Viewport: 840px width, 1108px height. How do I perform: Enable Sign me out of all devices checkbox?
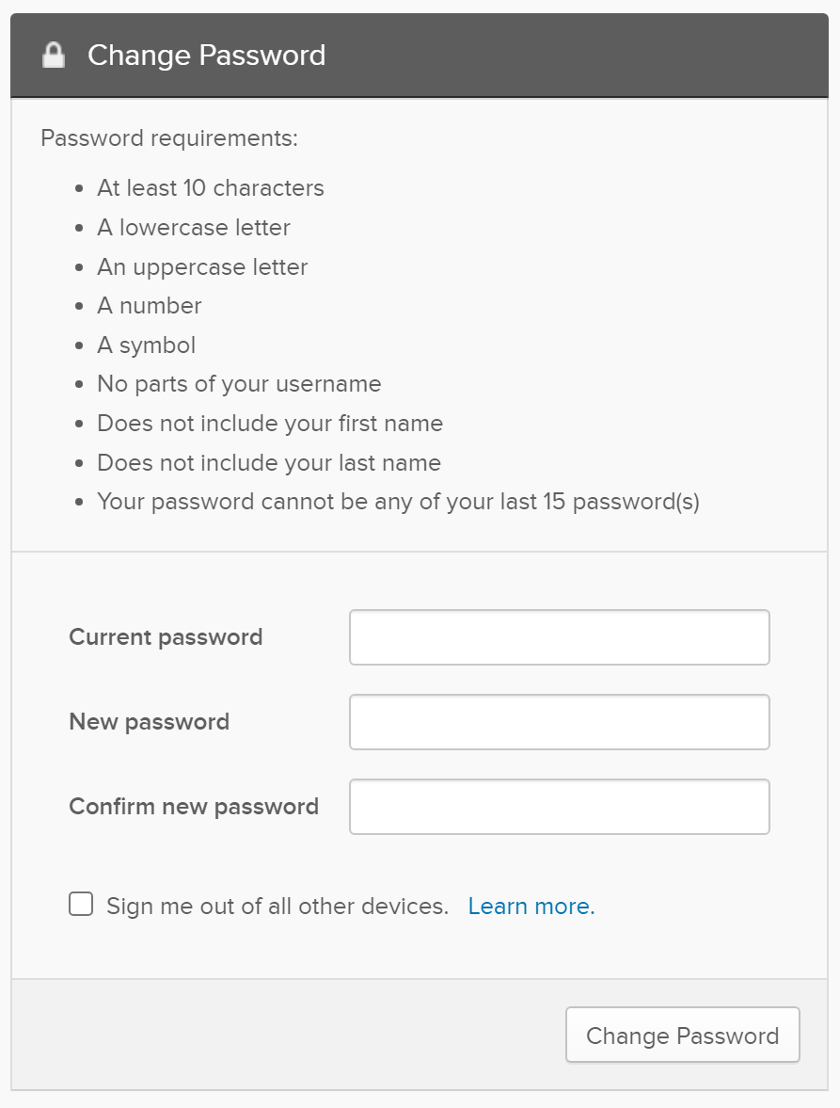pyautogui.click(x=81, y=906)
